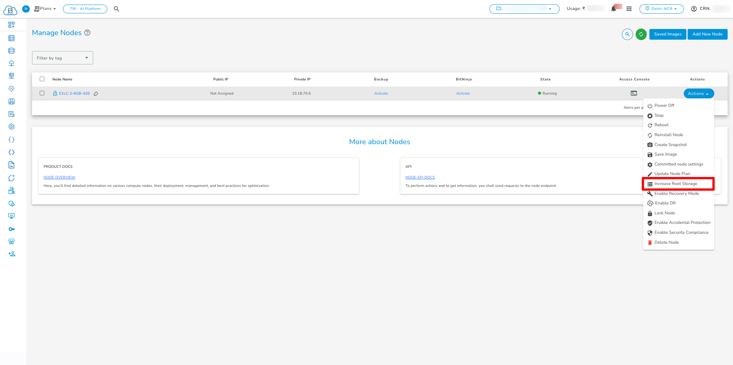Screen dimensions: 733x365
Task: Select the E1LC-2-6GB-420 row checkbox
Action: [42, 93]
